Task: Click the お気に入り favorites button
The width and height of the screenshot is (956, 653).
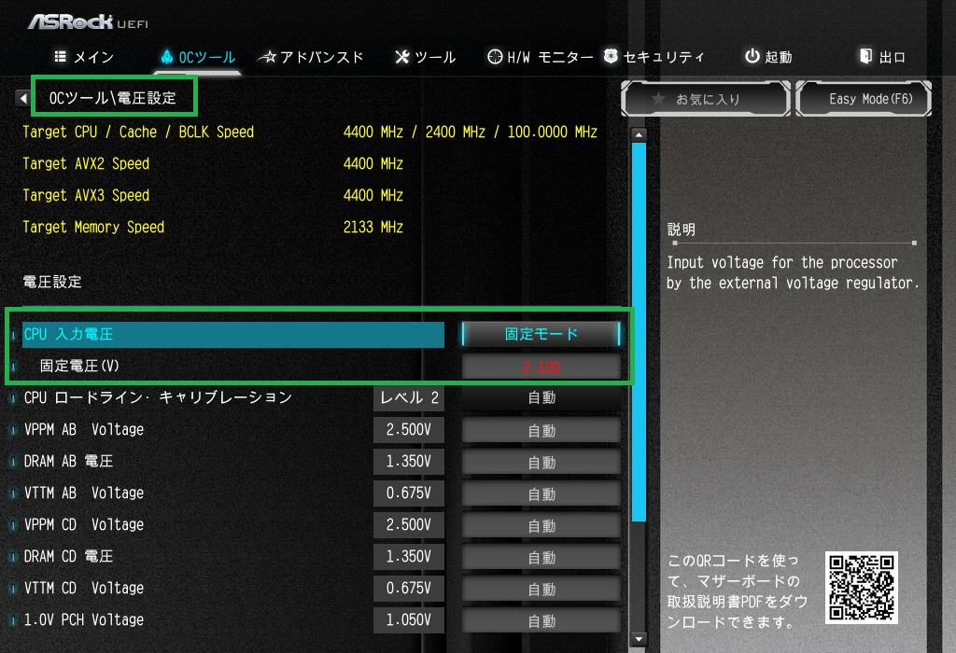Action: tap(706, 99)
